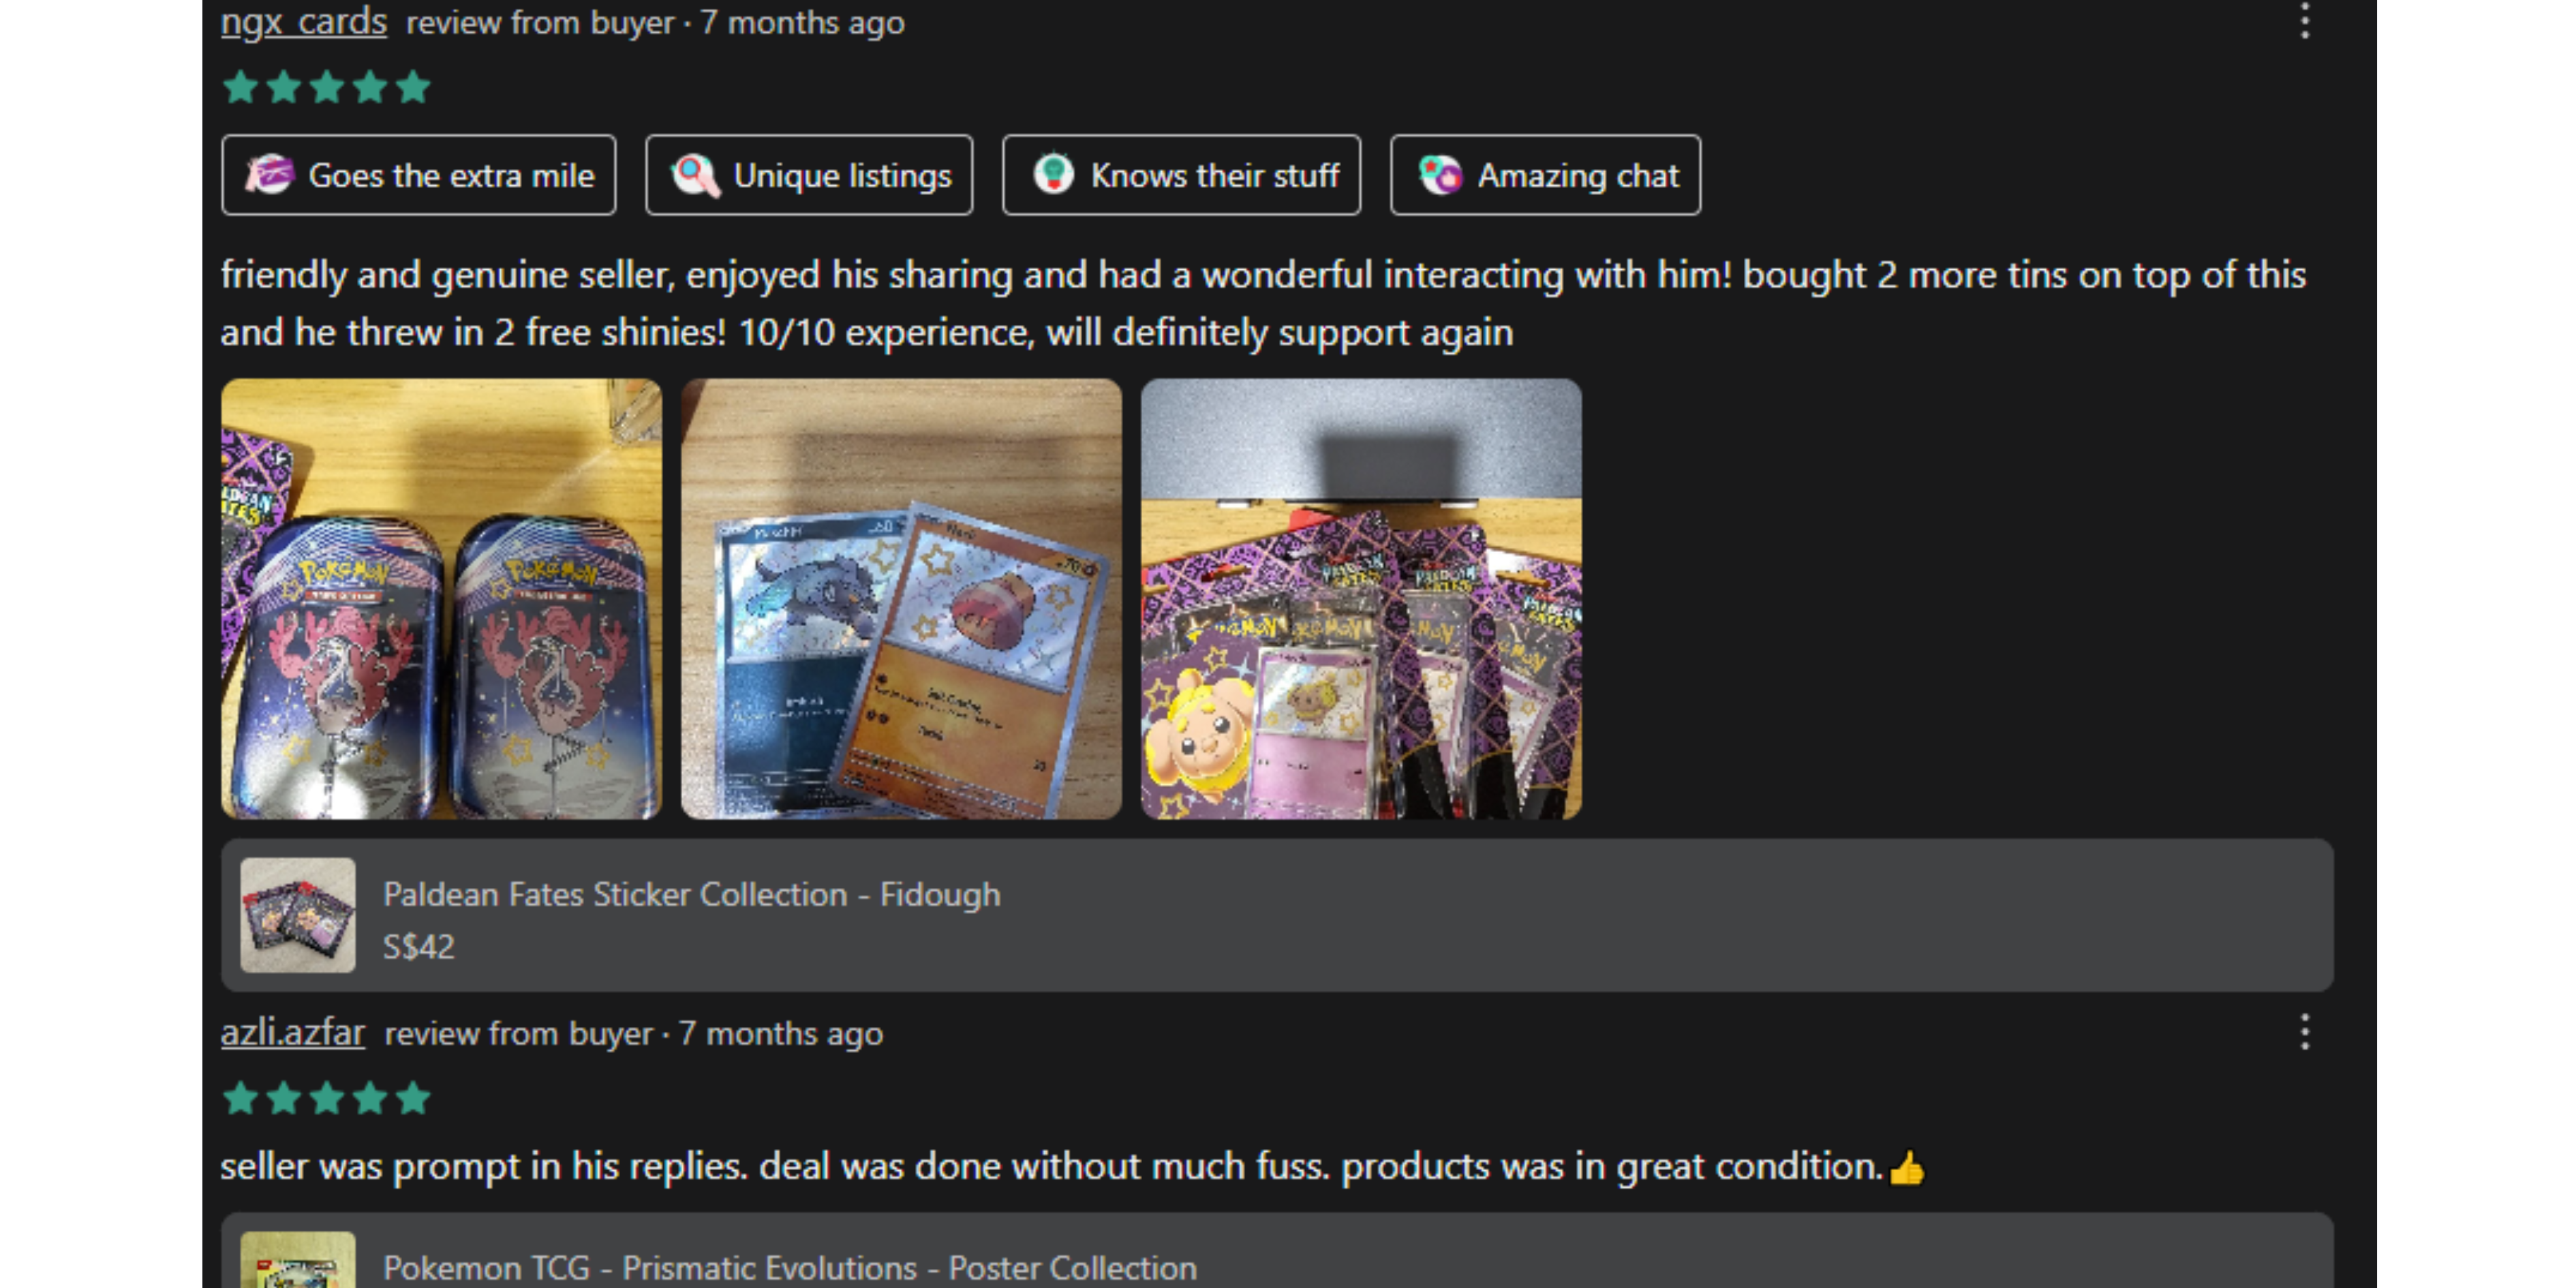
Task: Select the Amazing chat tag
Action: 1546,175
